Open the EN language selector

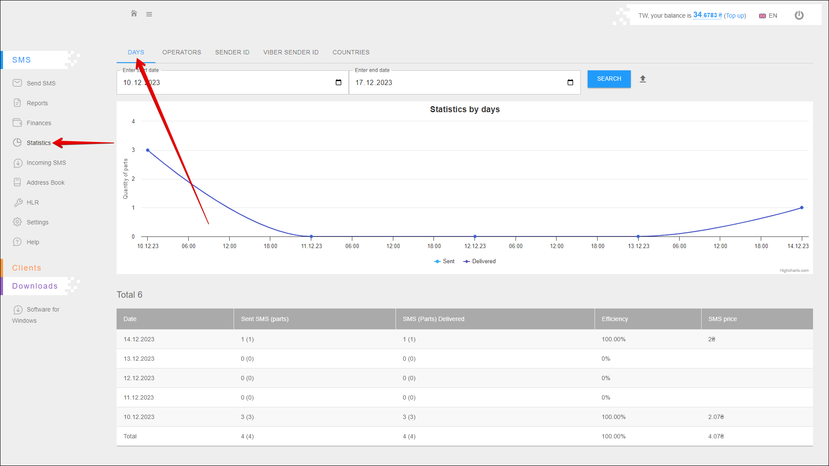(x=768, y=16)
